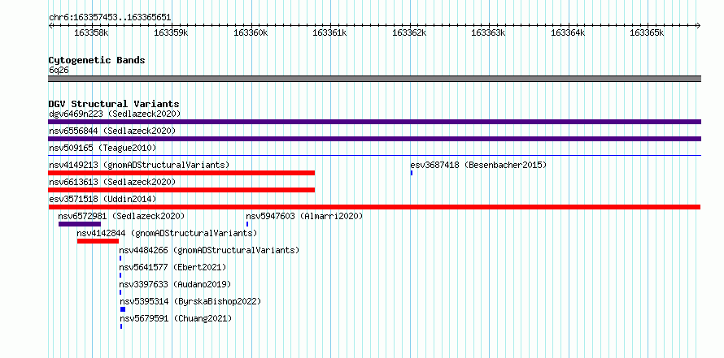Click the nsv509165 thin blue line feature
The height and width of the screenshot is (358, 724).
point(374,156)
